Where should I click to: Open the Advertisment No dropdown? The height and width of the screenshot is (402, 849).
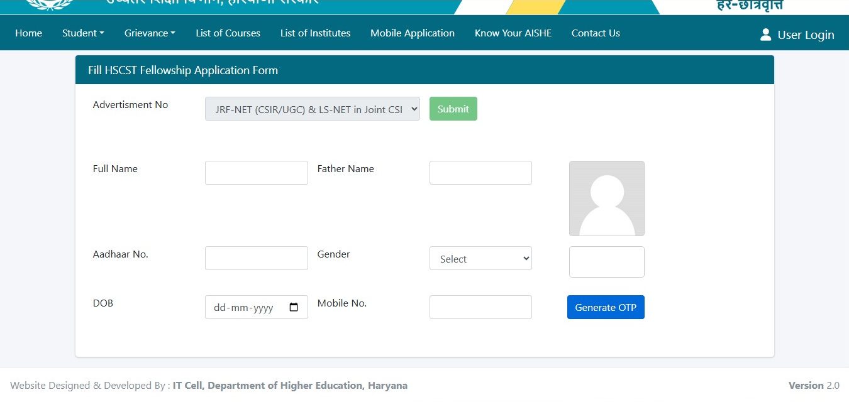(312, 109)
